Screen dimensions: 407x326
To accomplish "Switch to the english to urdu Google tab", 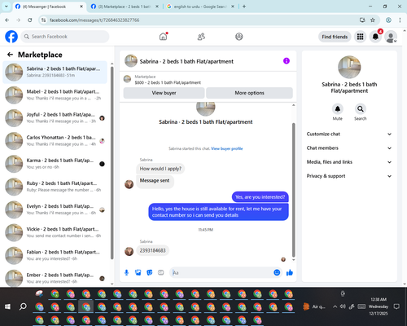I will click(x=200, y=7).
